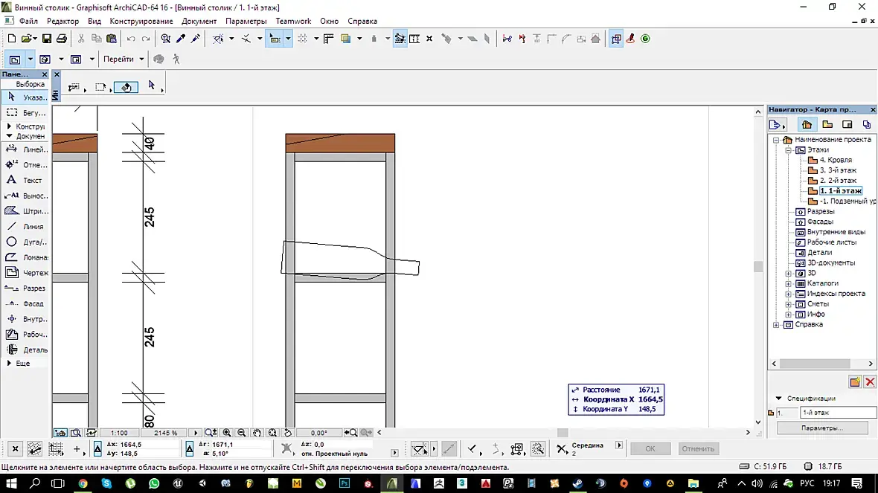Toggle the Teamwork green status icon

pos(645,39)
